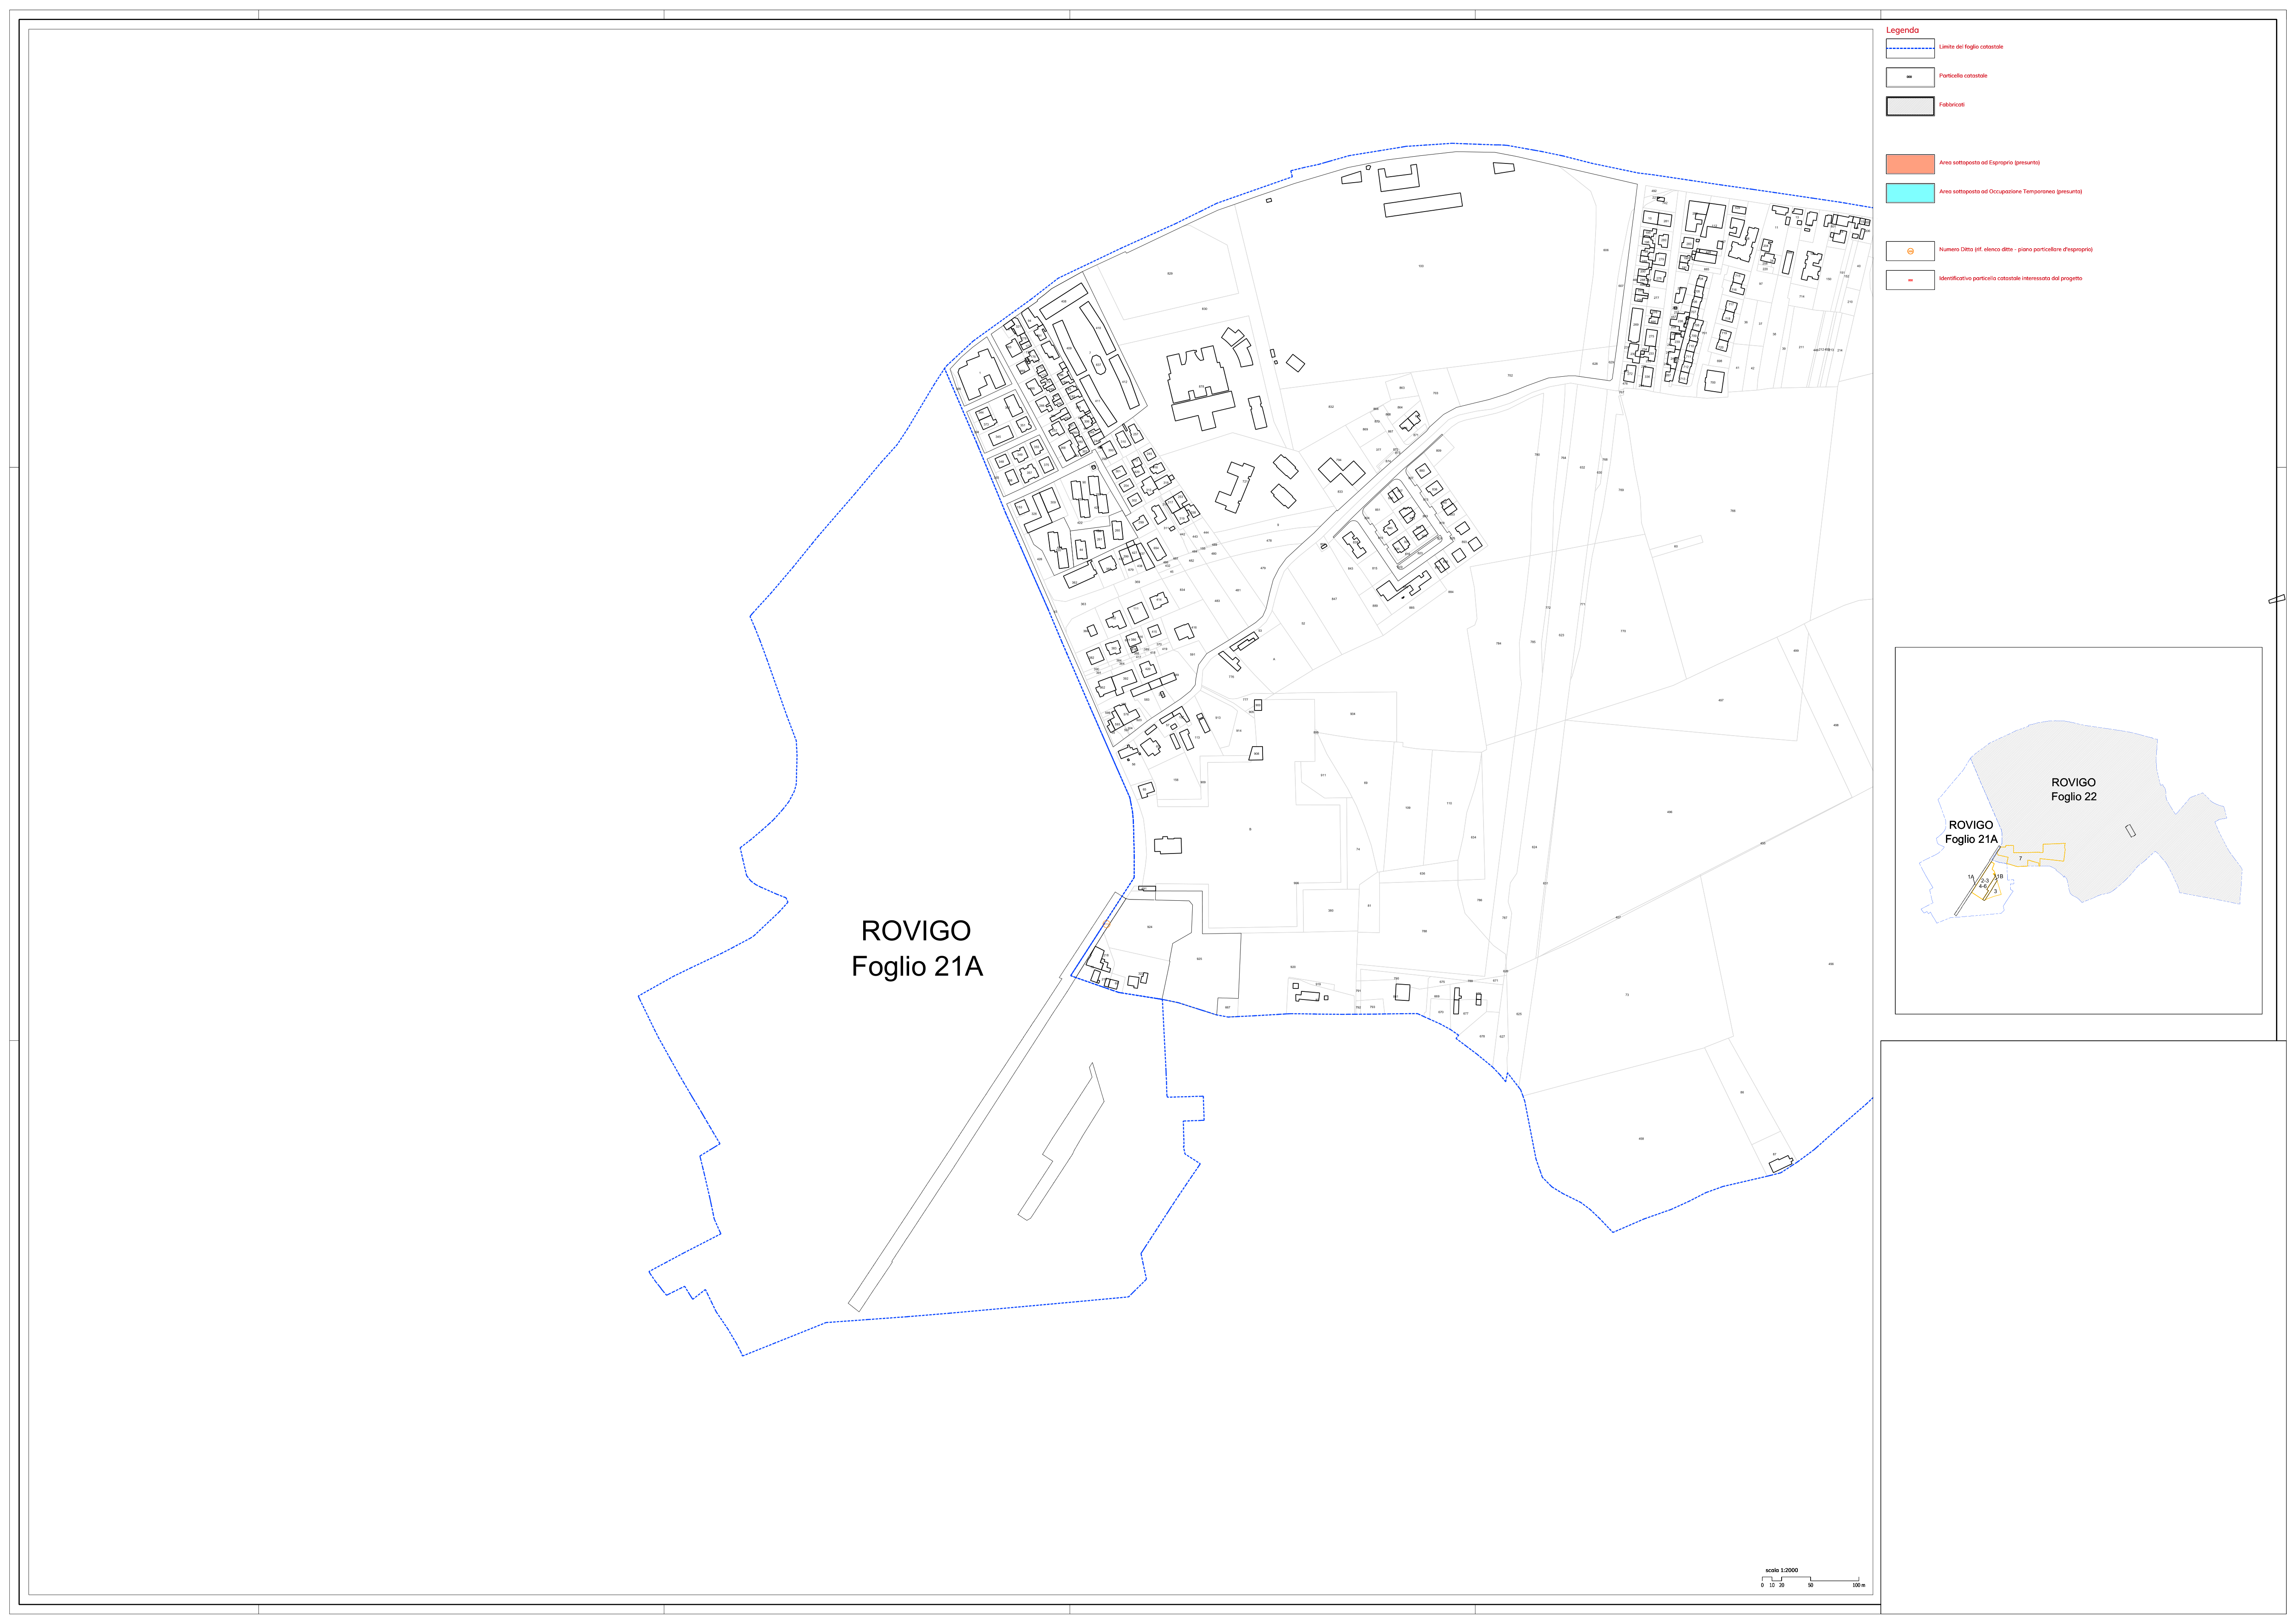Click the large 'ROVIGO Foglio 21A' map title
Viewport: 2296px width, 1624px height.
click(x=917, y=949)
